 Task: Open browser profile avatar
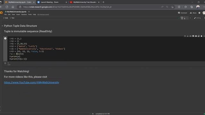click(x=198, y=7)
